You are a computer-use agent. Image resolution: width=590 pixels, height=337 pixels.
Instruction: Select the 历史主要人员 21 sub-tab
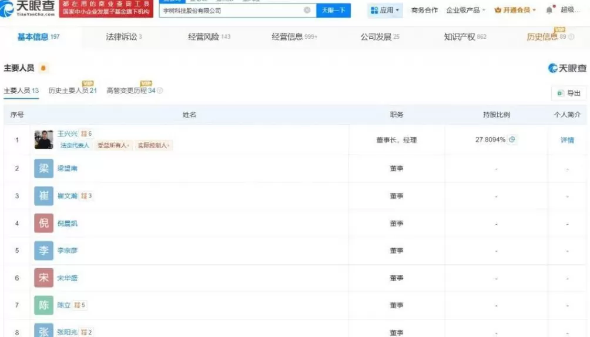pos(73,91)
